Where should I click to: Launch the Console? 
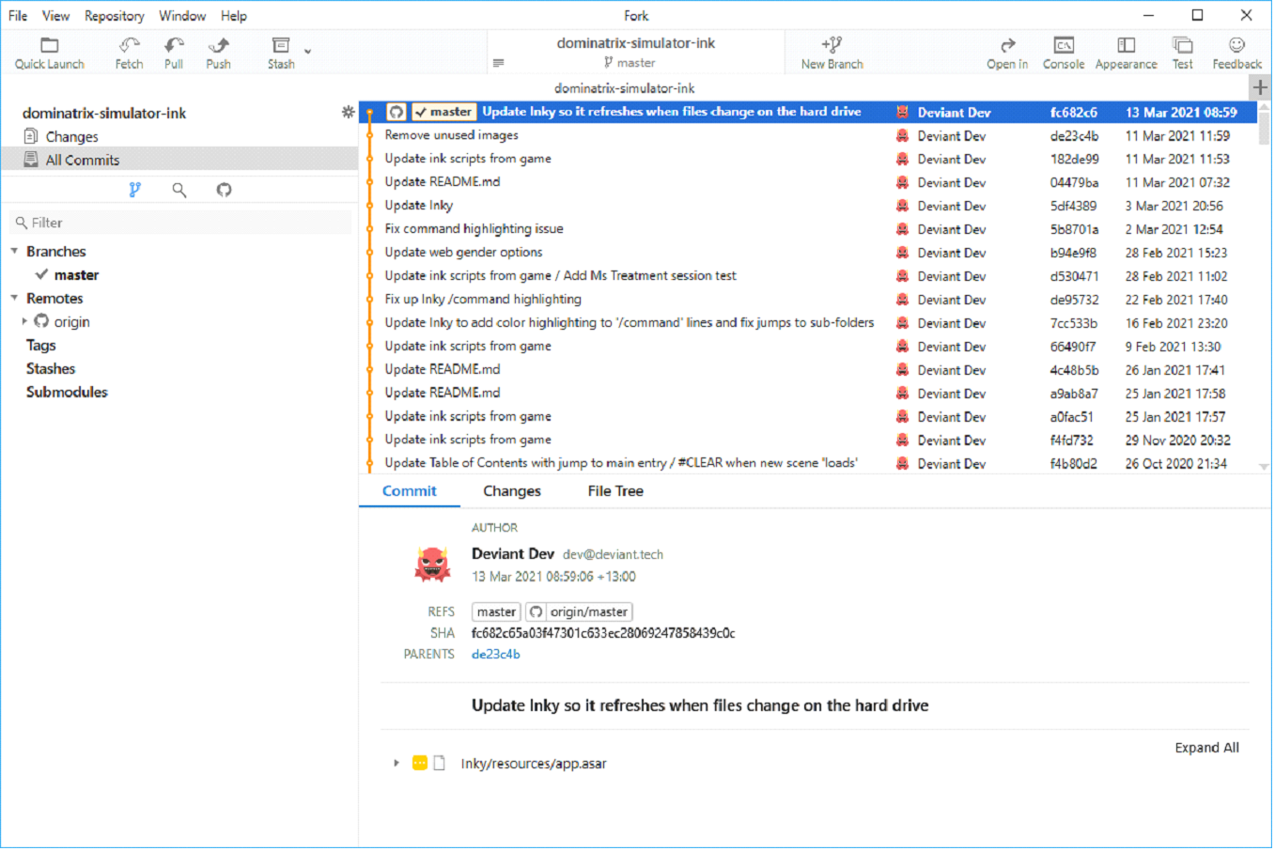point(1064,54)
